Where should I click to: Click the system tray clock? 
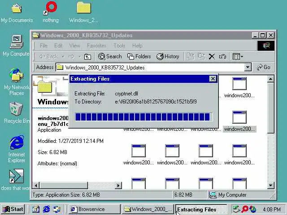[x=272, y=209]
